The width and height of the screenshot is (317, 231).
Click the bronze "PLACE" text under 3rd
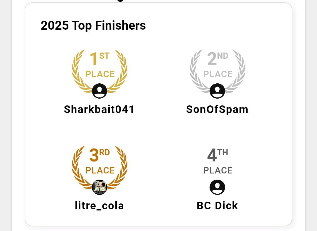(100, 171)
